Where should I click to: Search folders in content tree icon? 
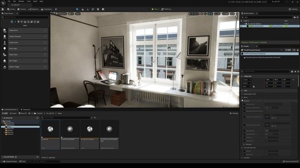(37, 118)
